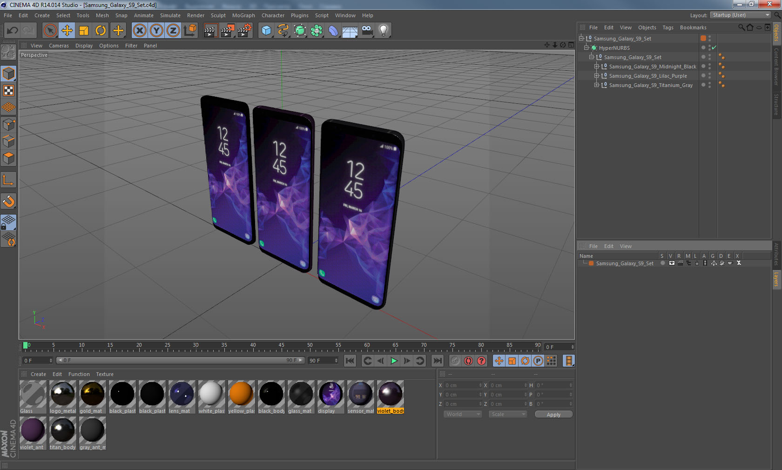Select the violet_ant material

[33, 433]
